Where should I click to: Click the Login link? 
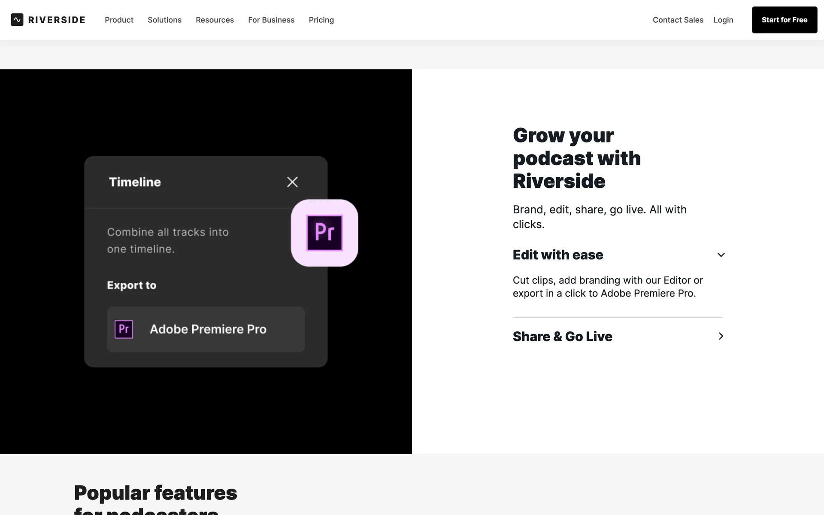(723, 20)
